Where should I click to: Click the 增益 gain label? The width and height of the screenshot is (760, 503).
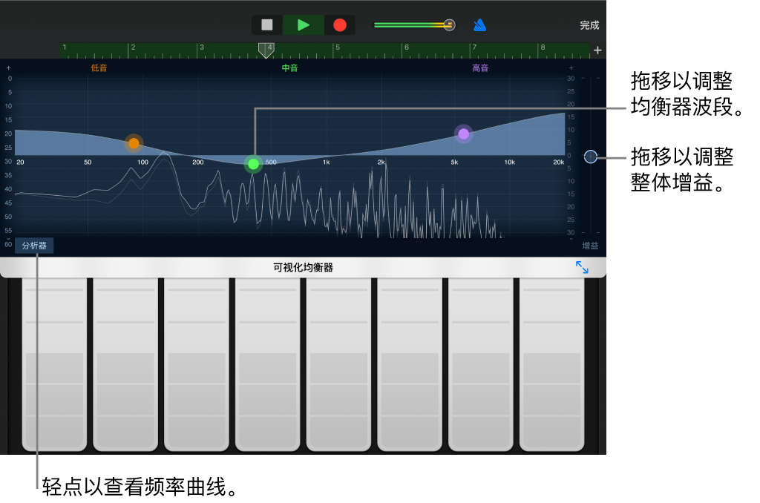tap(590, 246)
